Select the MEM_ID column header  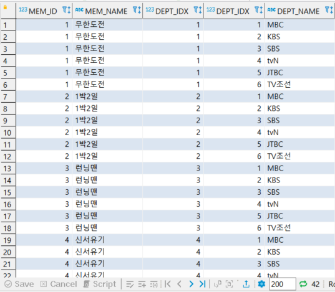point(44,10)
